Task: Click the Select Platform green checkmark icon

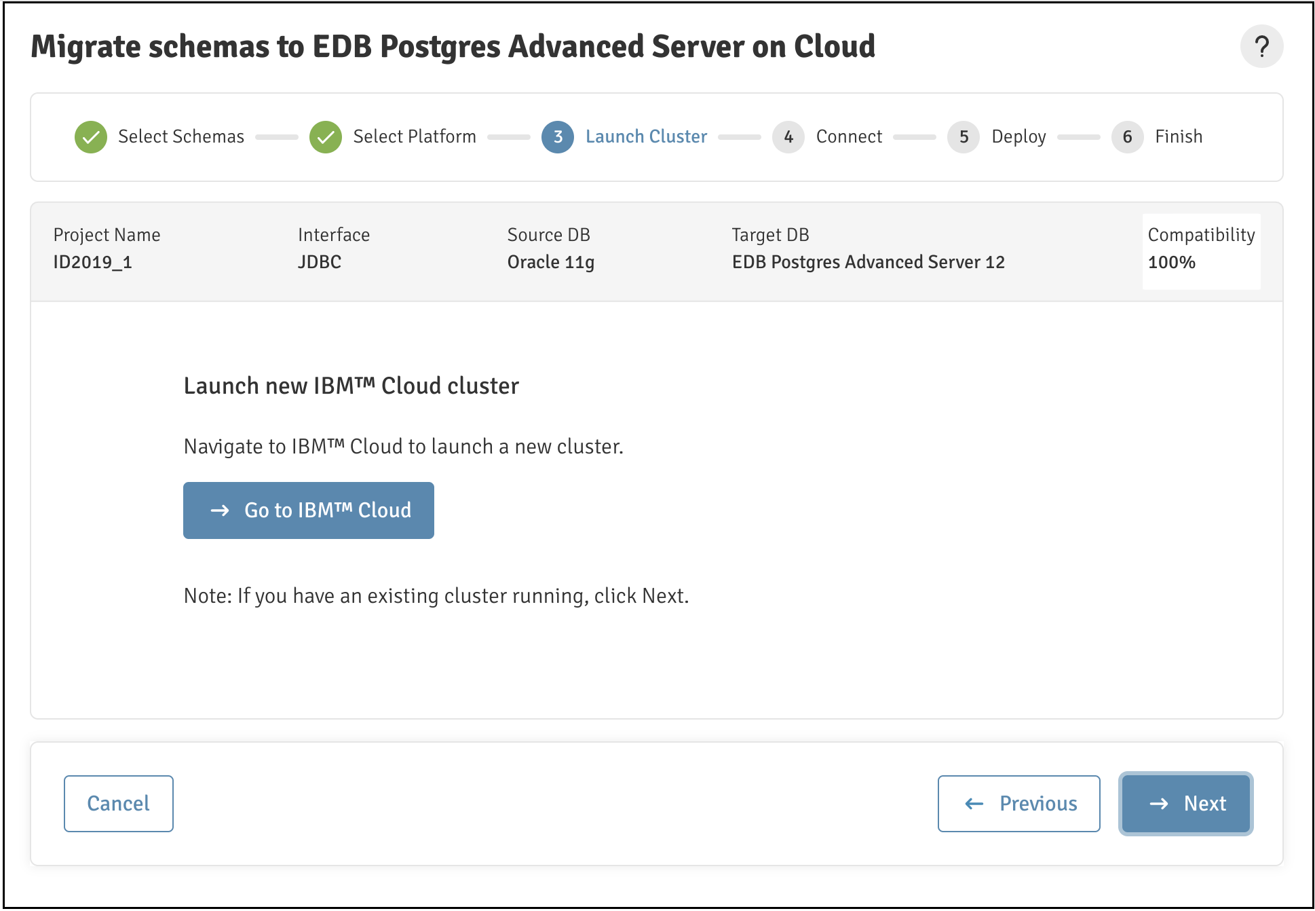Action: click(326, 137)
